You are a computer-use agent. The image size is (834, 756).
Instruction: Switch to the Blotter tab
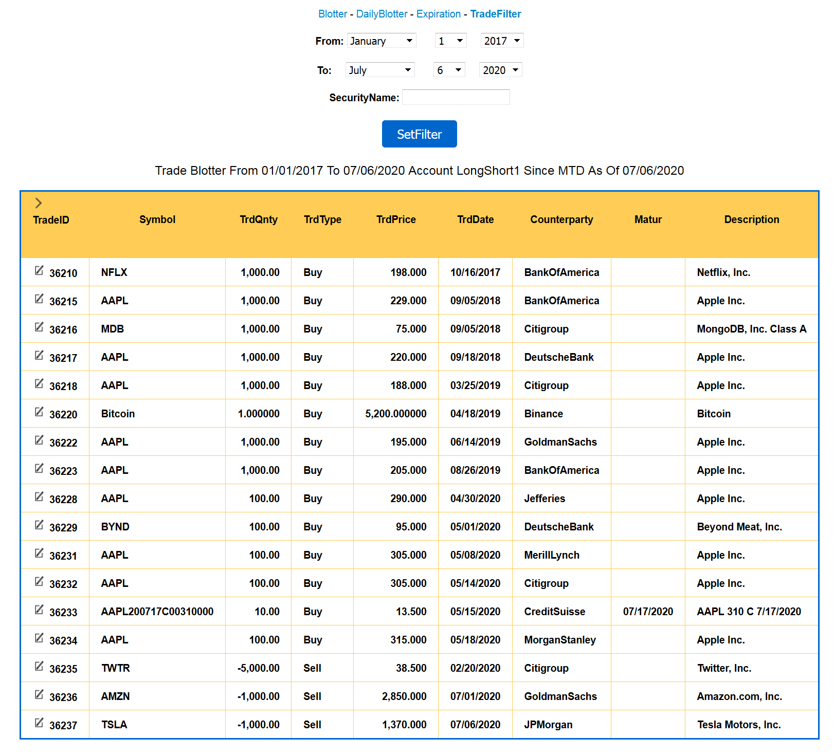[x=333, y=14]
